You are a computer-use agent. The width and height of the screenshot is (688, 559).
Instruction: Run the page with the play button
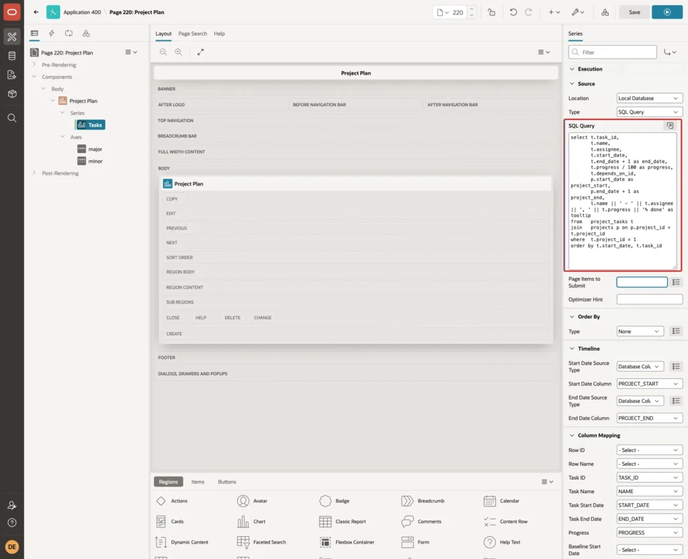click(667, 12)
